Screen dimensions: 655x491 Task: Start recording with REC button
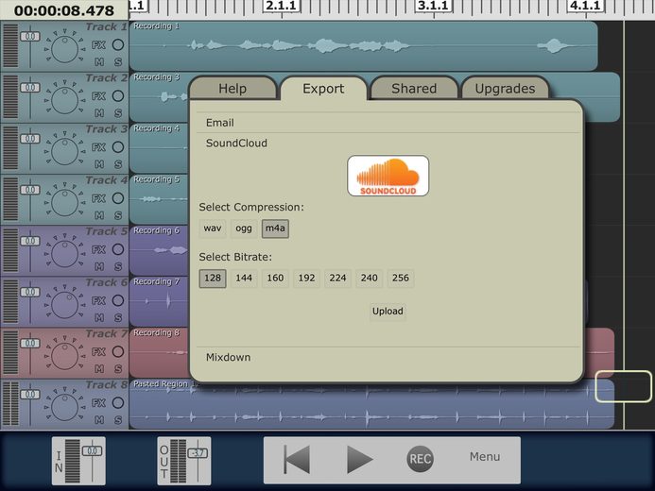click(421, 459)
